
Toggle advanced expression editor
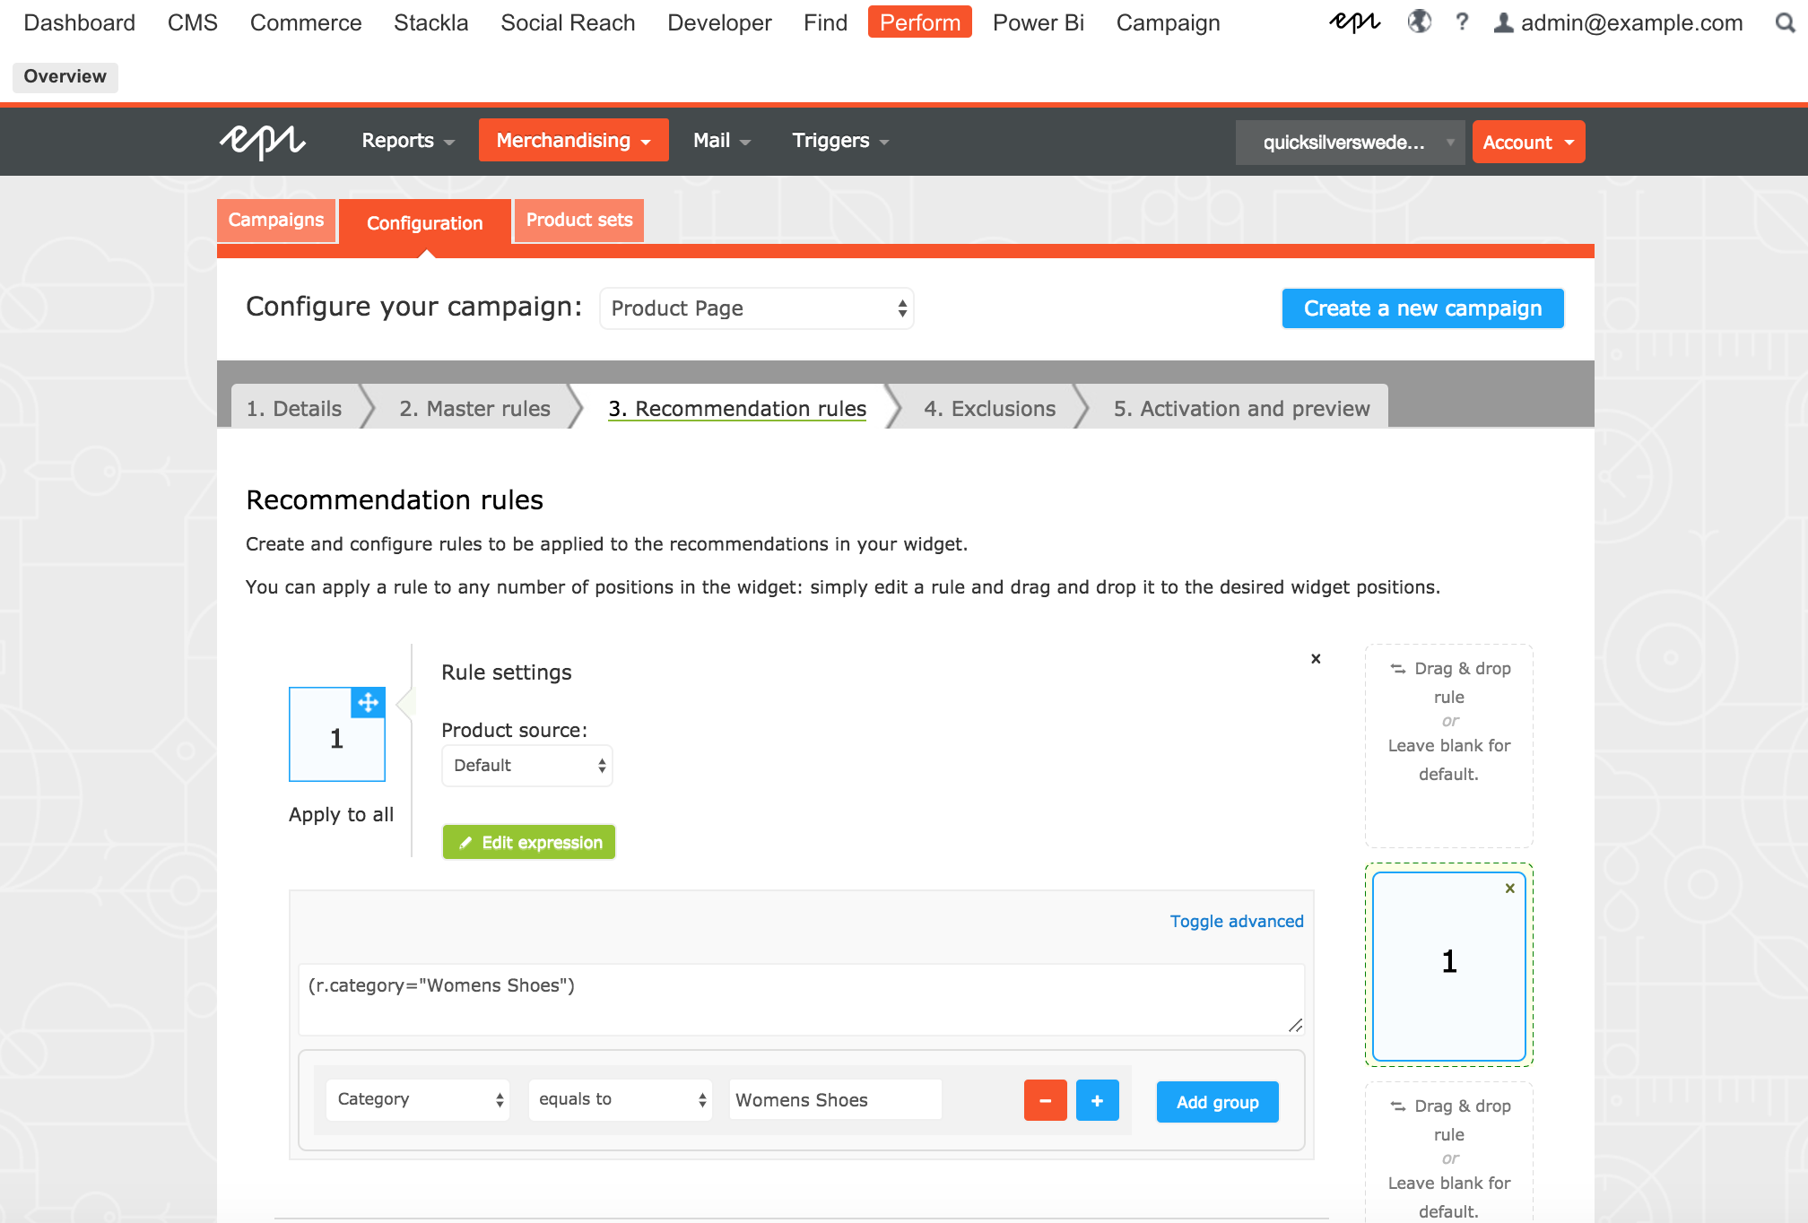point(1236,921)
